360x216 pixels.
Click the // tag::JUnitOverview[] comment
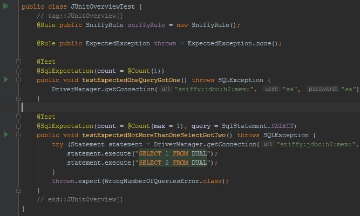[x=80, y=16]
